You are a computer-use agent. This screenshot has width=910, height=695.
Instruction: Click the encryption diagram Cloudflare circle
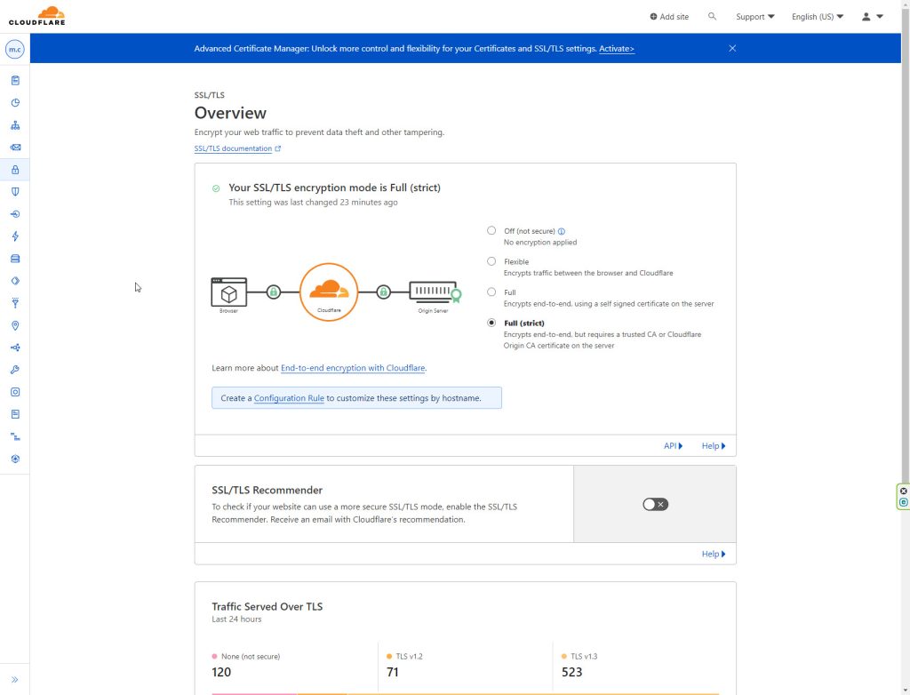329,292
